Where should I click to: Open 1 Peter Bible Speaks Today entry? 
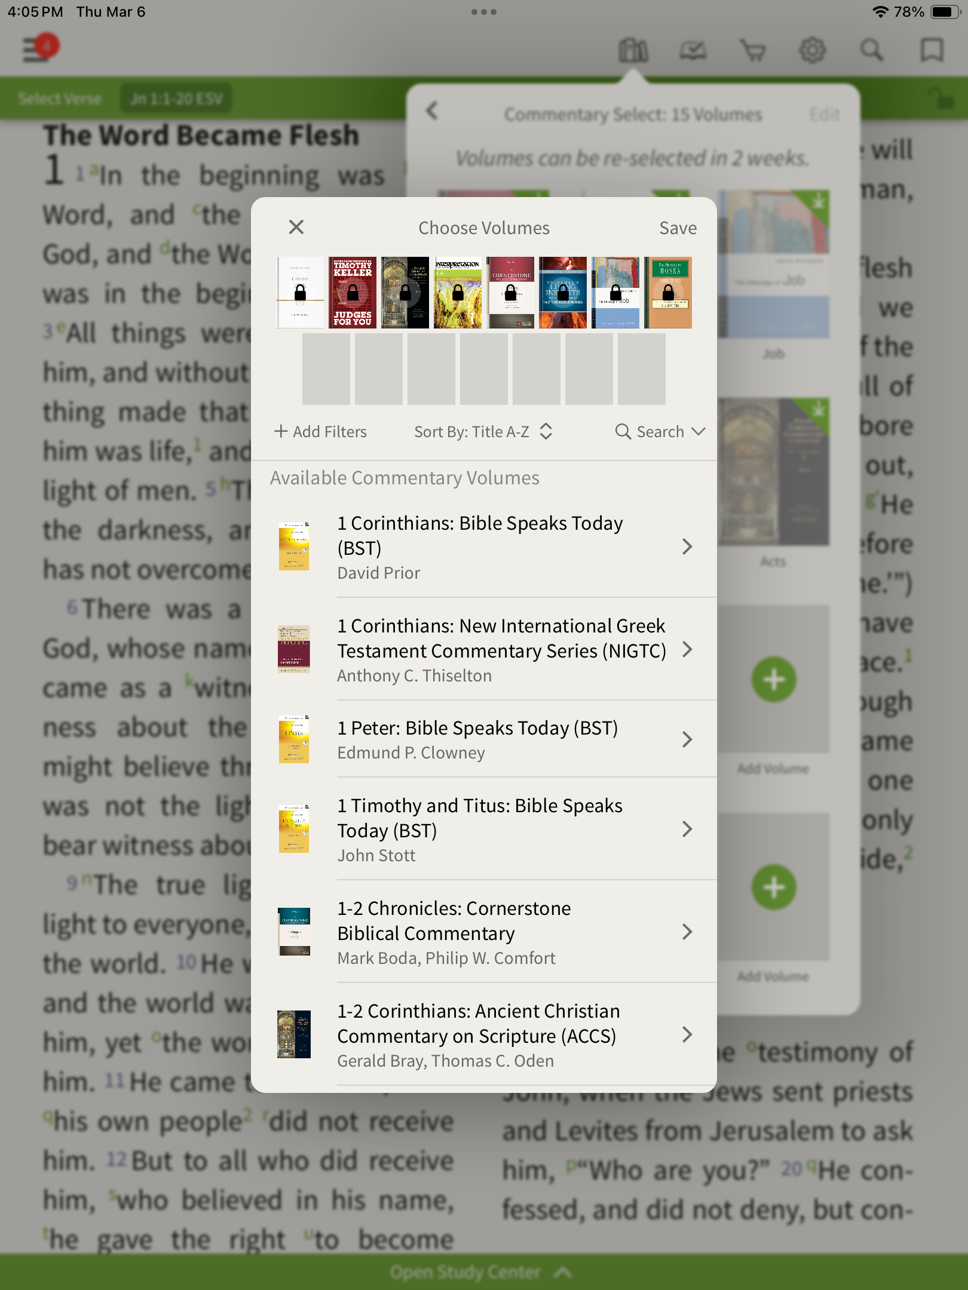[484, 739]
